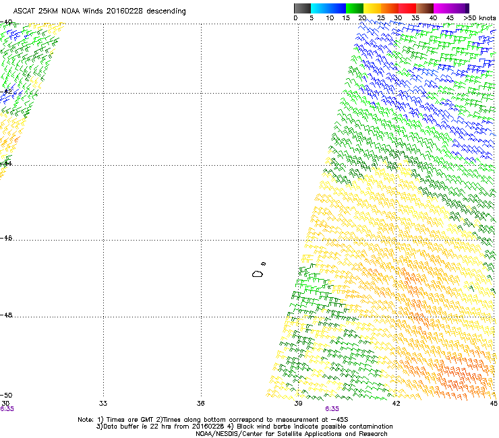Click the 33 longitude label
499x438 pixels.
coord(103,404)
